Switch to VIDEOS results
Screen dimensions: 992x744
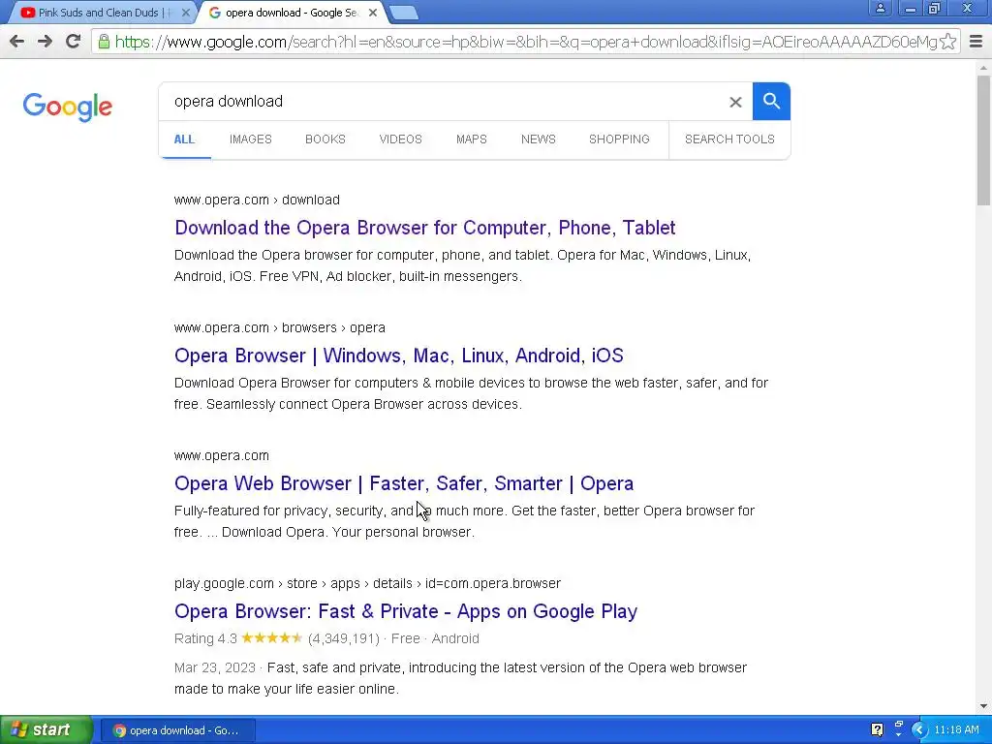click(x=400, y=139)
